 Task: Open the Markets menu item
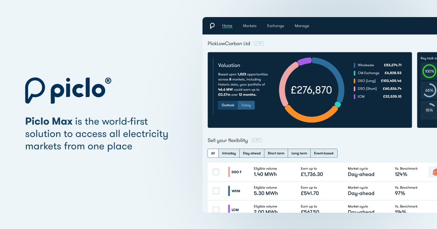click(x=249, y=25)
